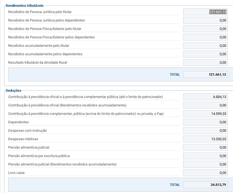Focus the Dependentes deduction value field
233x193 pixels.
coord(205,122)
